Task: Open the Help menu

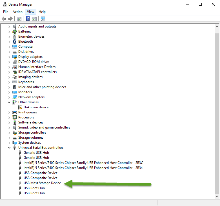Action: [x=42, y=12]
